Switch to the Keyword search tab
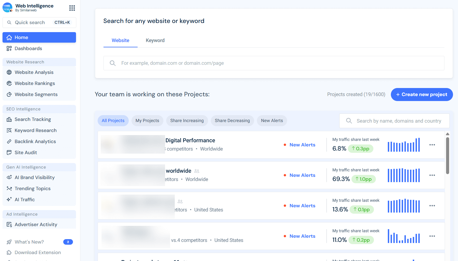Screen dimensions: 458x261 coord(155,40)
